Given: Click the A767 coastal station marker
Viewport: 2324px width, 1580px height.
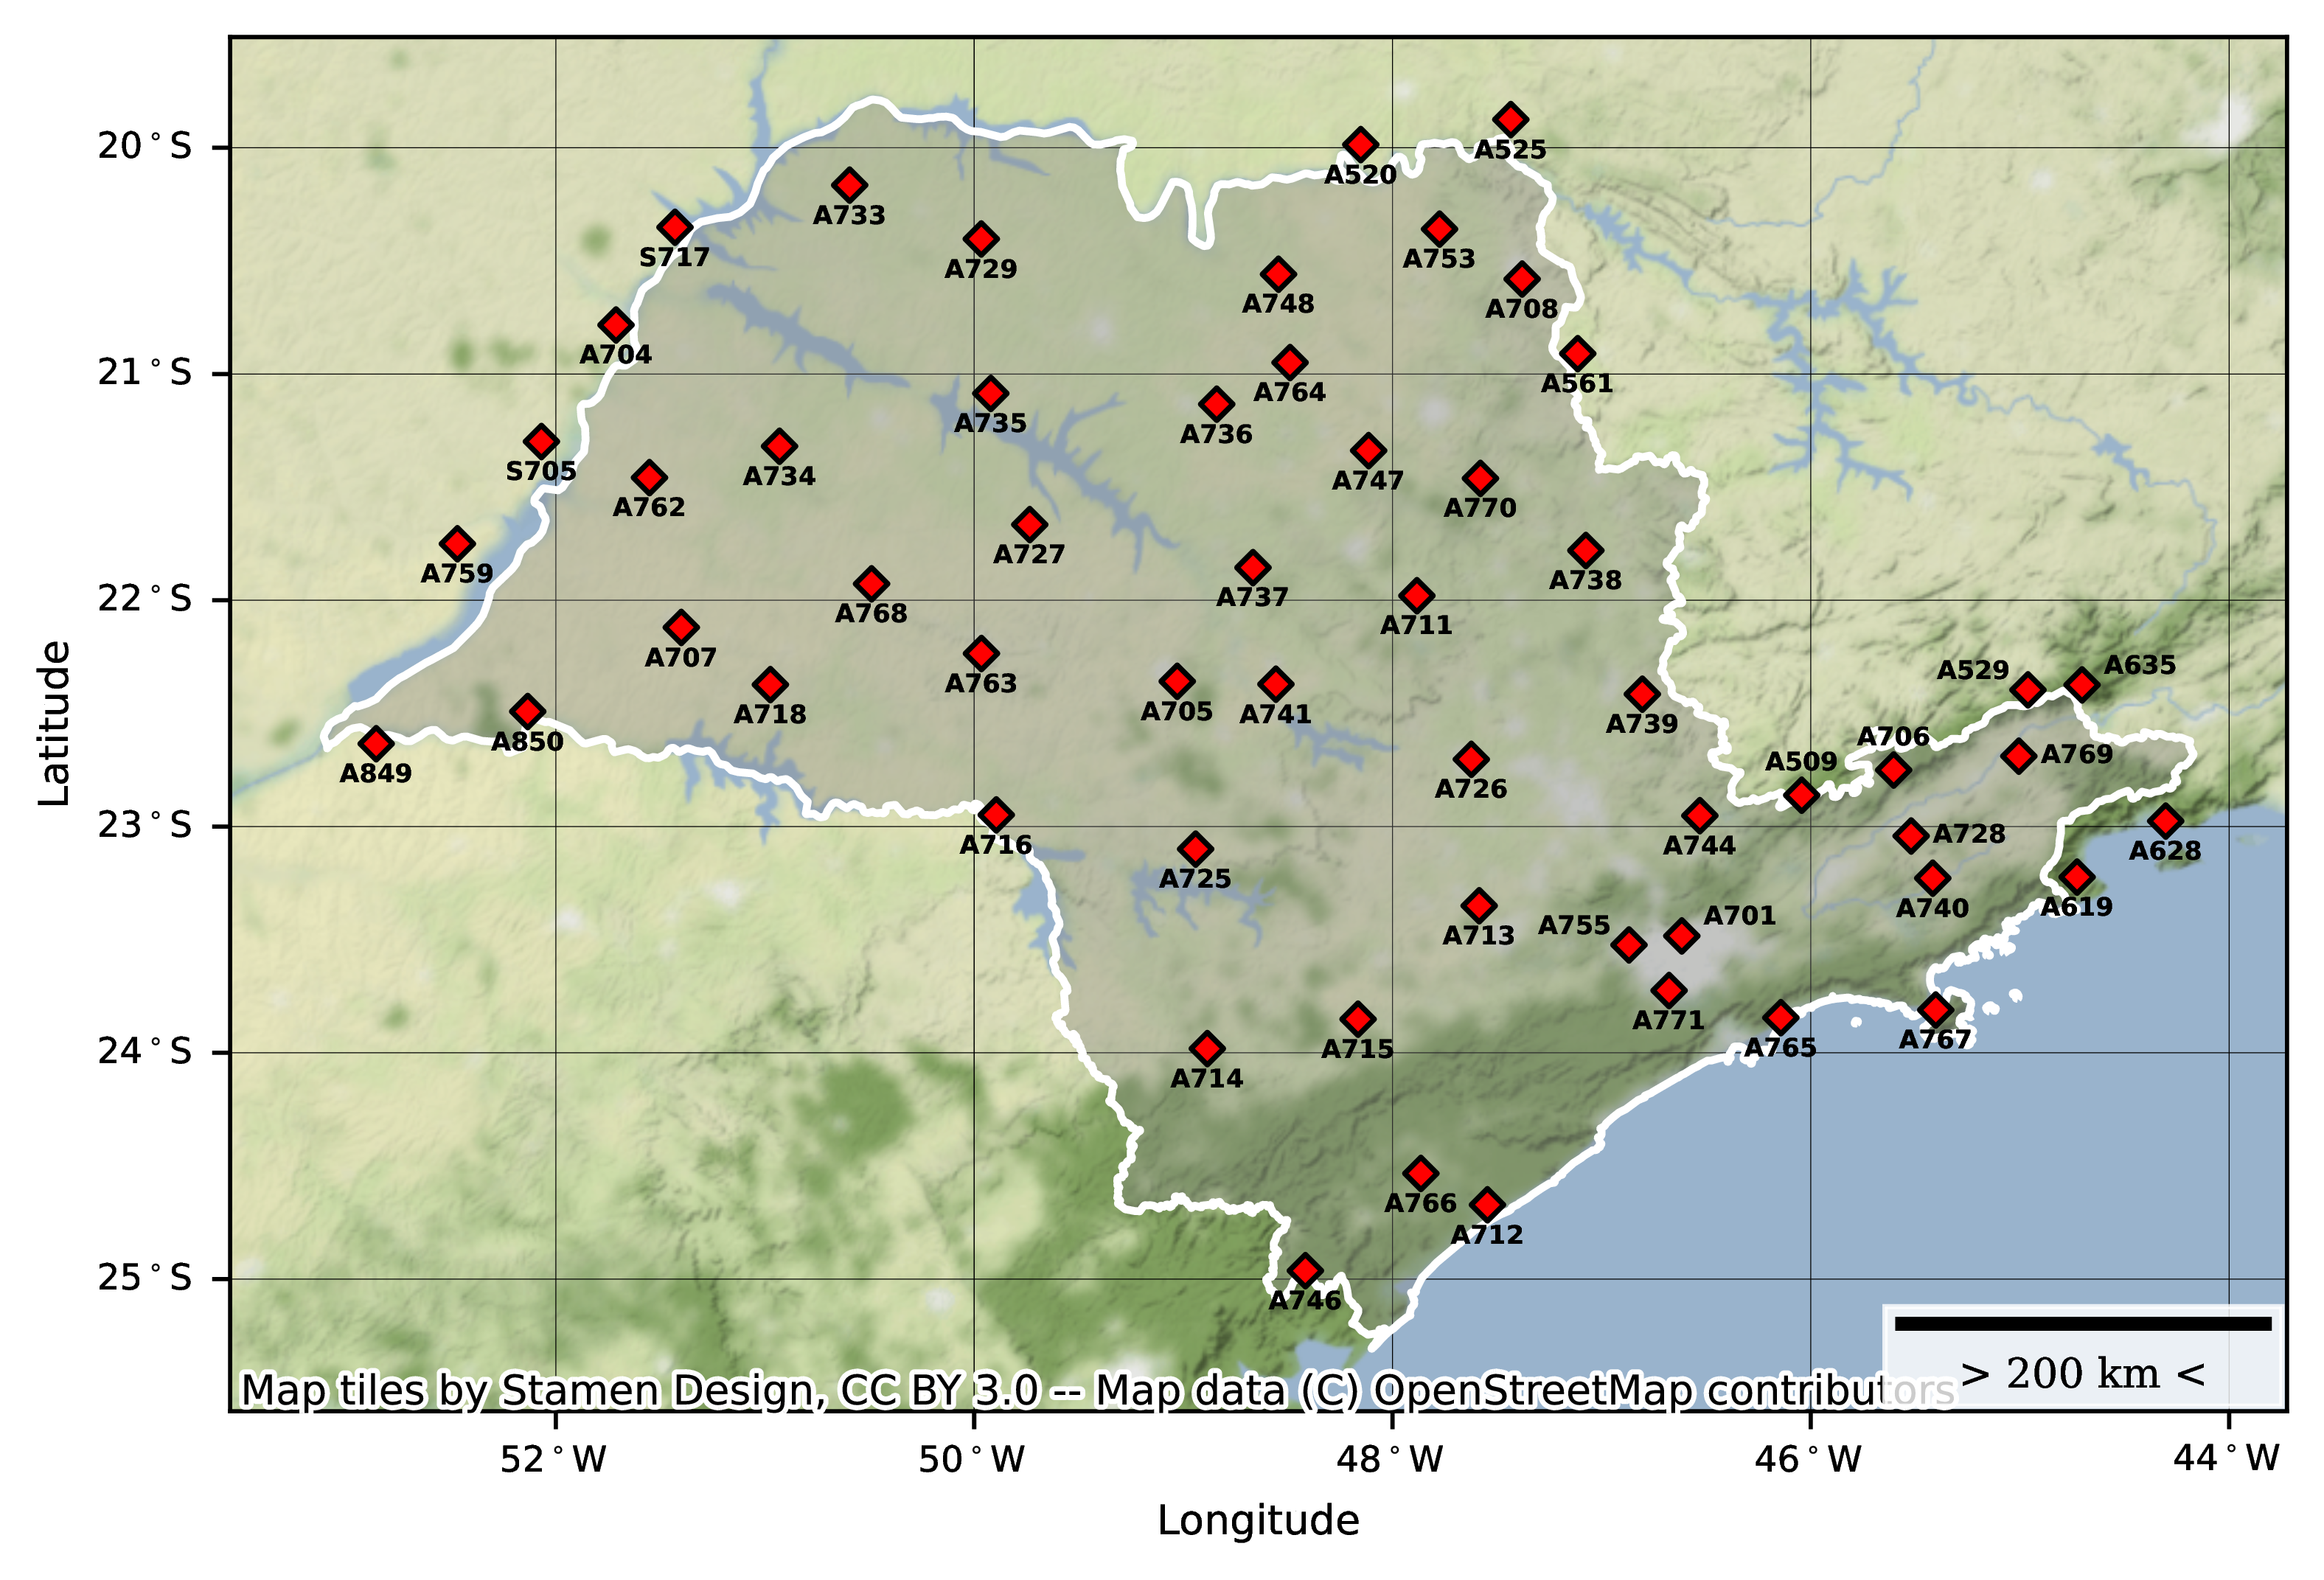Looking at the screenshot, I should 1935,1010.
